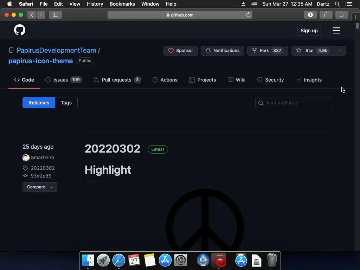Open Finder from the Dock

(x=88, y=261)
